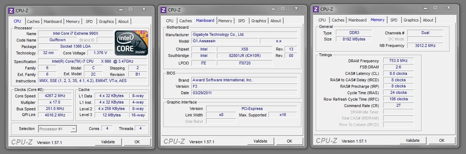Click the QPI Link value 4016.2 MHz
The image size is (466, 154).
55,115
